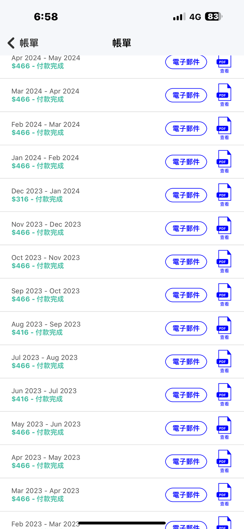
Task: View PDF for Jun 2023 - Jul 2023 bill
Action: [x=224, y=394]
